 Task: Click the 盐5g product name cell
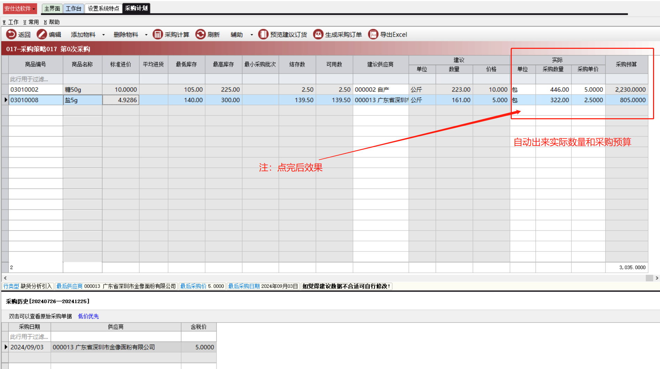[x=82, y=100]
